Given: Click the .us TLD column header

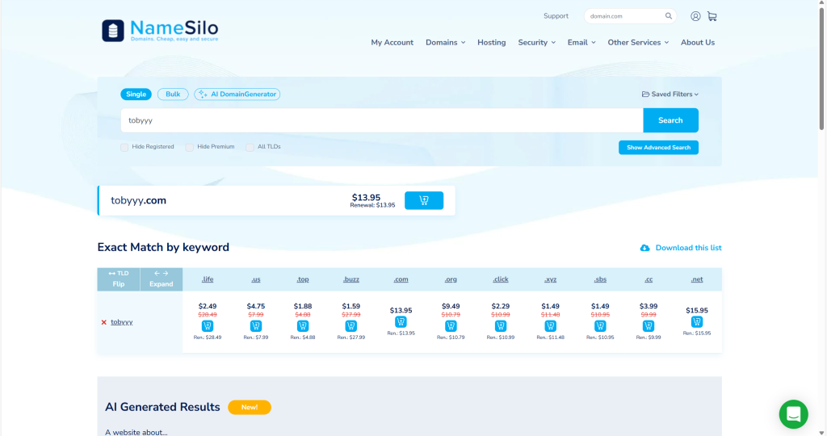Looking at the screenshot, I should tap(256, 279).
